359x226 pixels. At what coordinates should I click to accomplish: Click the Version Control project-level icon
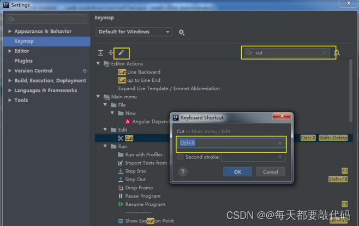click(x=85, y=71)
